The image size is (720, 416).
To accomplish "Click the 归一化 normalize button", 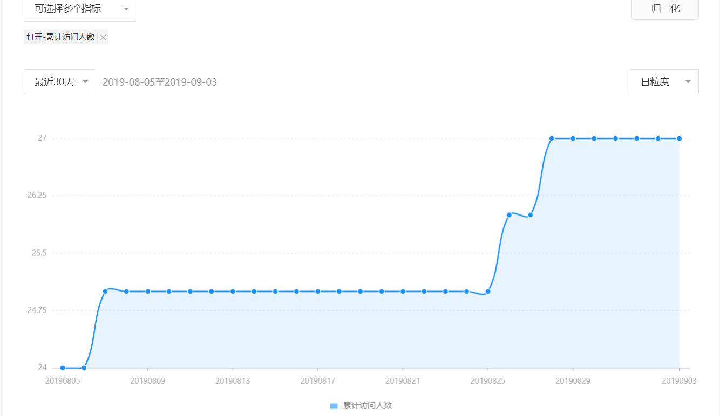I will [665, 9].
